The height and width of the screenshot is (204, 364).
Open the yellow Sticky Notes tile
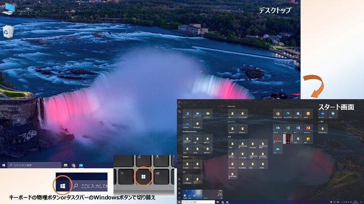(x=308, y=139)
